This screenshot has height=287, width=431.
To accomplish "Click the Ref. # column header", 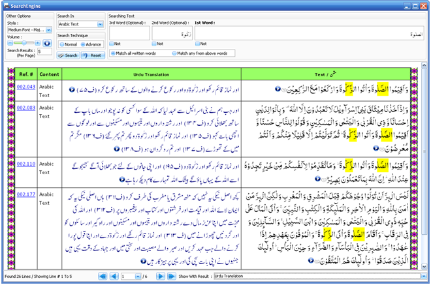I will [x=26, y=74].
